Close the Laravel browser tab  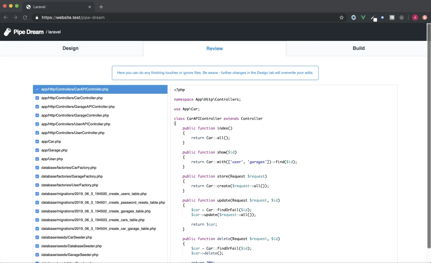(90, 7)
